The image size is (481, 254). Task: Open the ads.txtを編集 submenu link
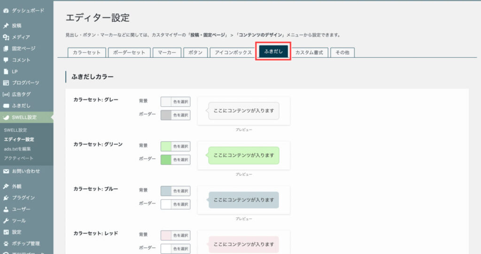17,149
